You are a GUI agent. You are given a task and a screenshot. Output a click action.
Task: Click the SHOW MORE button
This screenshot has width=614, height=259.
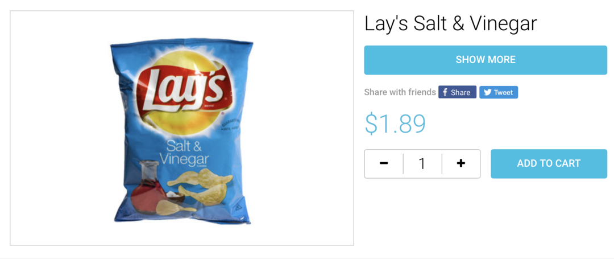486,60
